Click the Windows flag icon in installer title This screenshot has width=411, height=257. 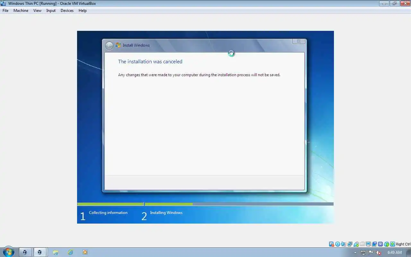point(118,45)
